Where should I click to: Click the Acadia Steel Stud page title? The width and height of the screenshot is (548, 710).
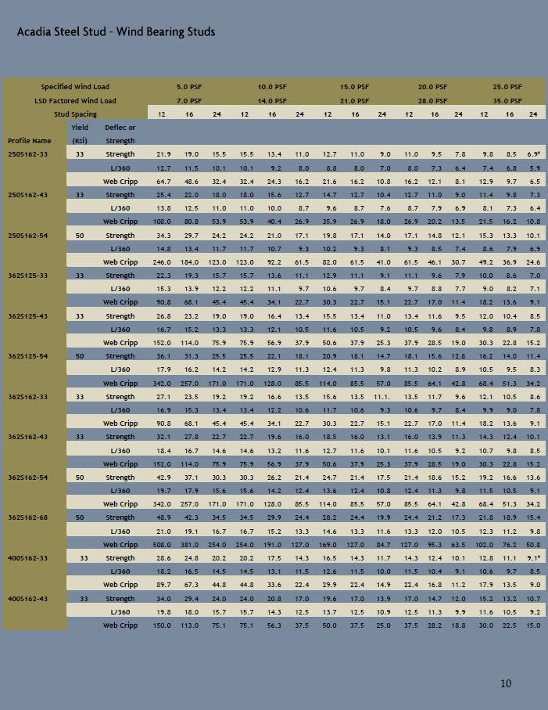pyautogui.click(x=116, y=32)
